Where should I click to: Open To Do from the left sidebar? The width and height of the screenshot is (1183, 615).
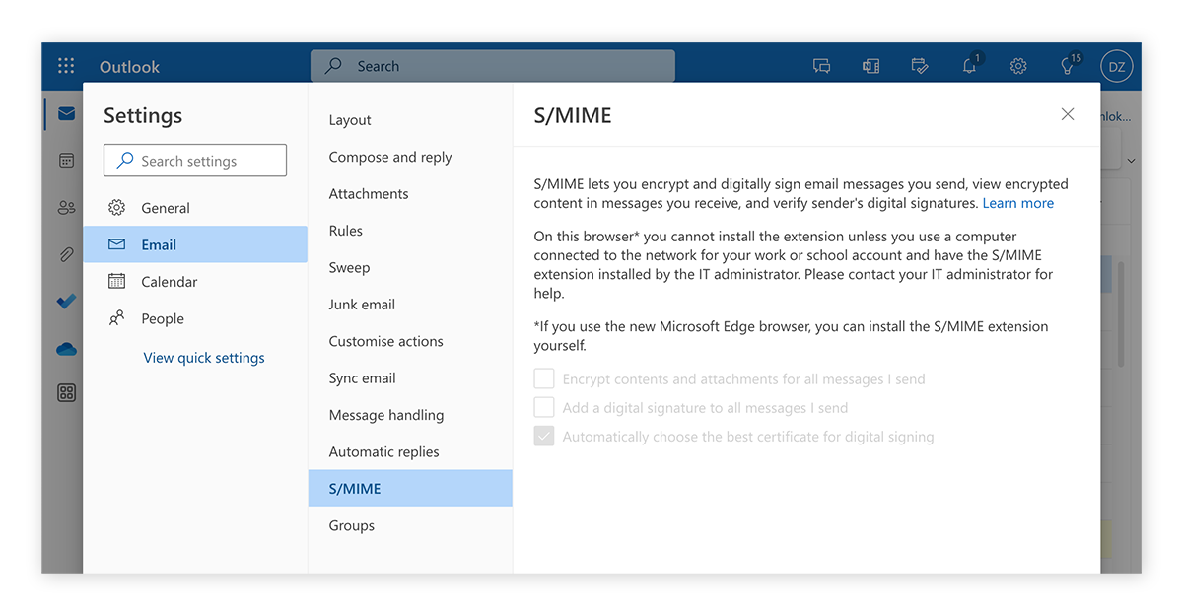pos(65,302)
